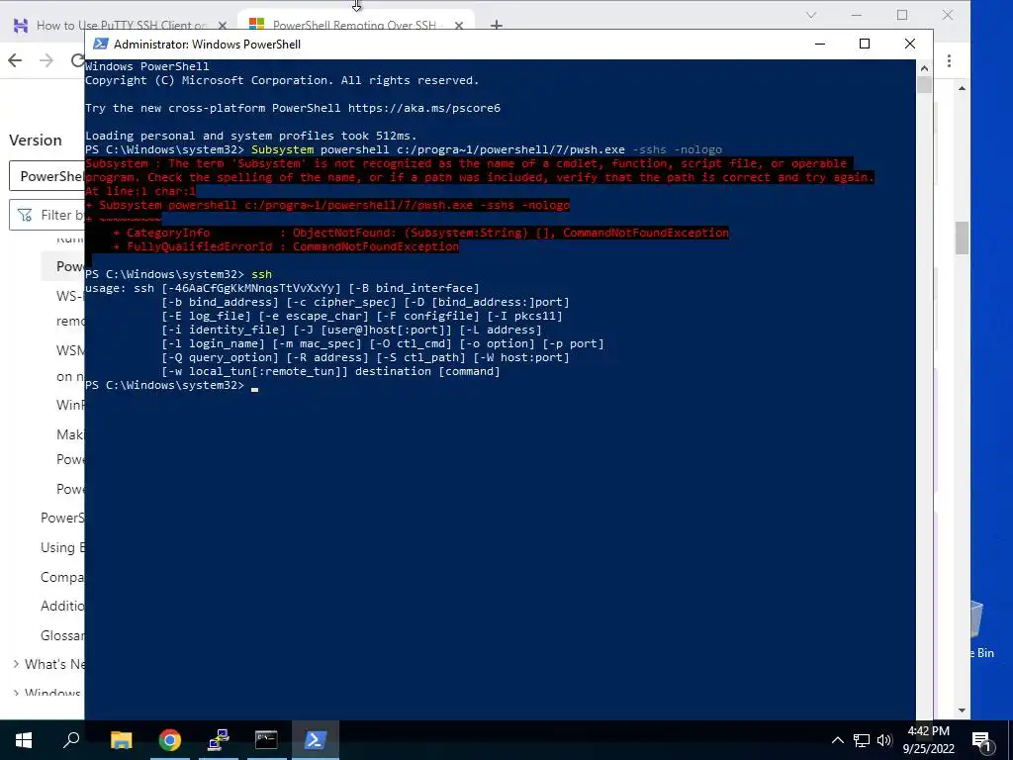
Task: Close the Chrome window
Action: pyautogui.click(x=947, y=15)
